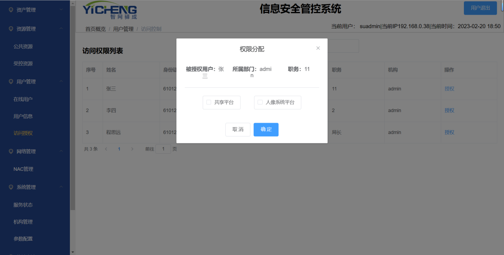Click the pin icon next to 网络管理
This screenshot has height=255, width=504.
pos(11,152)
